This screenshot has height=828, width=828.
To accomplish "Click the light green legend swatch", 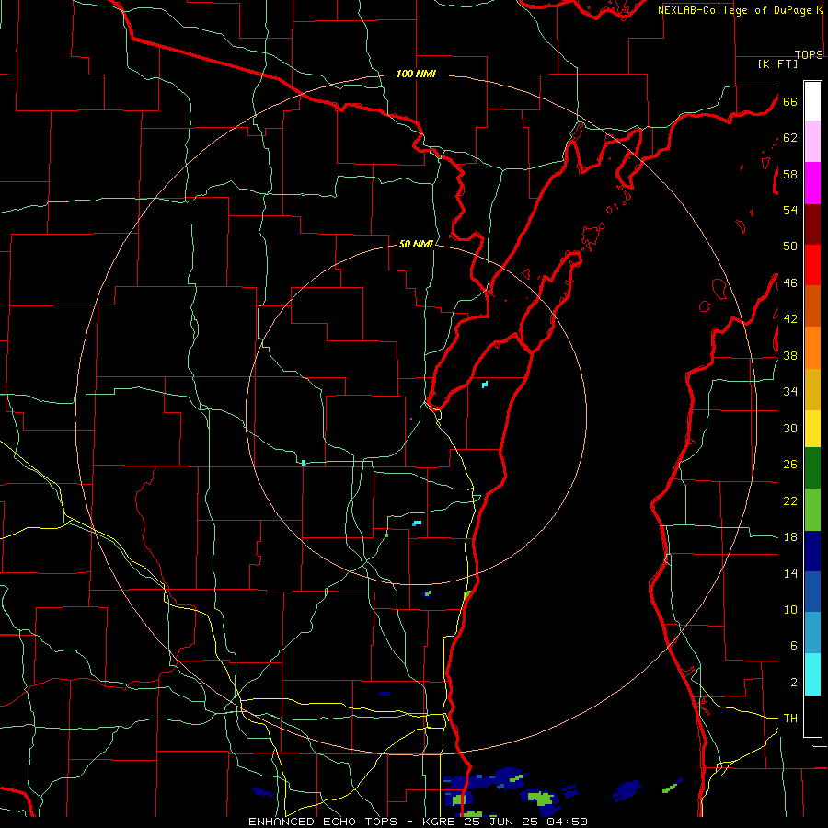I will coord(812,510).
